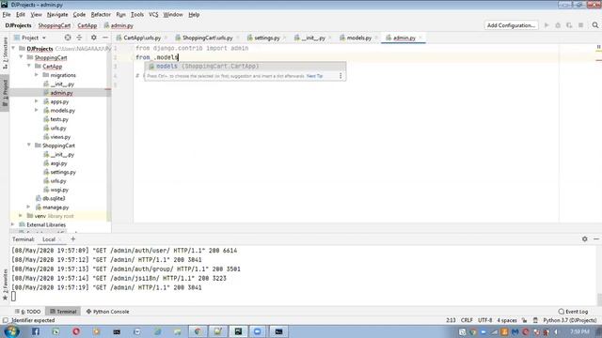Switch to the CartApp\urls.py tab
602x338 pixels.
click(x=142, y=38)
